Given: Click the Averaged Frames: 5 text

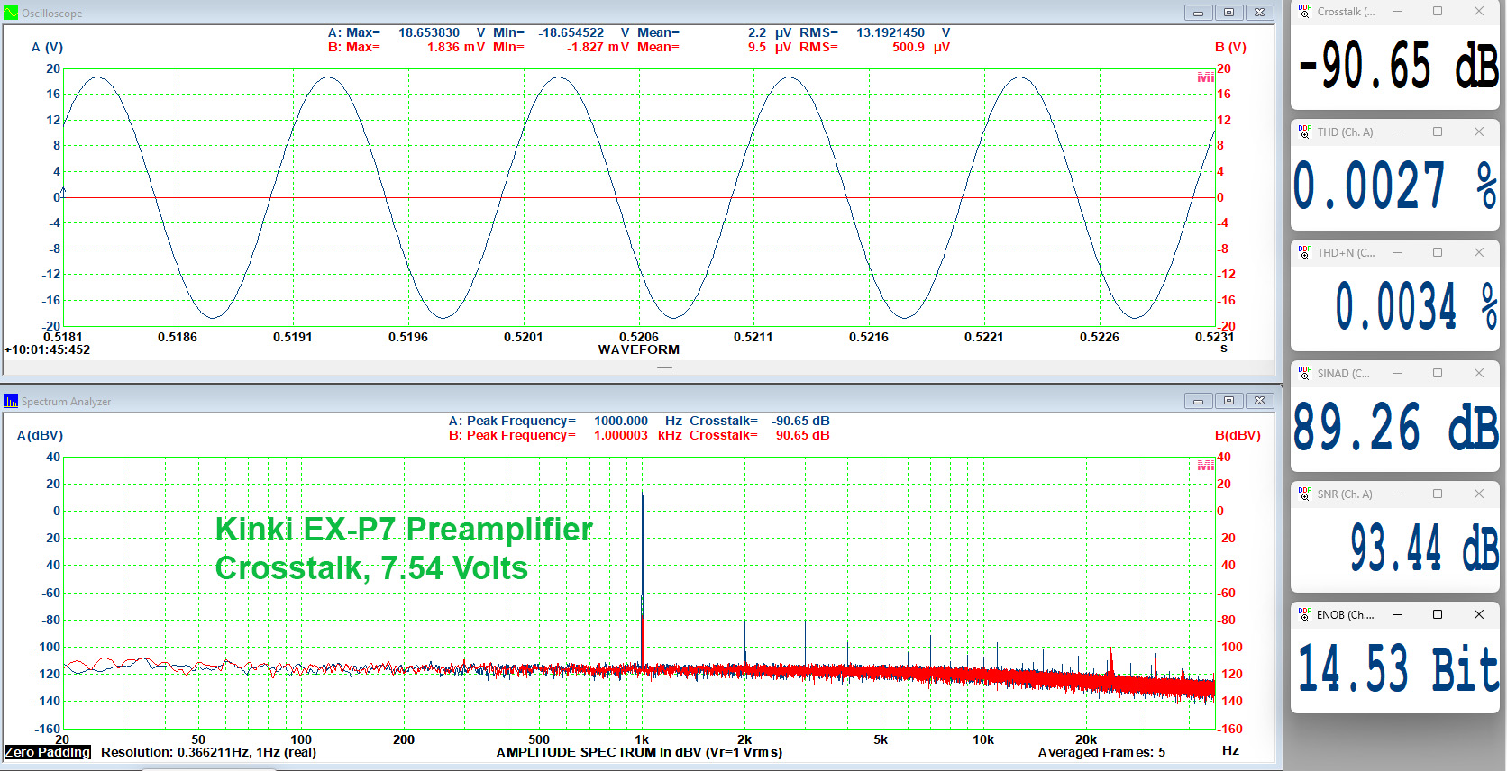Looking at the screenshot, I should coord(1101,752).
